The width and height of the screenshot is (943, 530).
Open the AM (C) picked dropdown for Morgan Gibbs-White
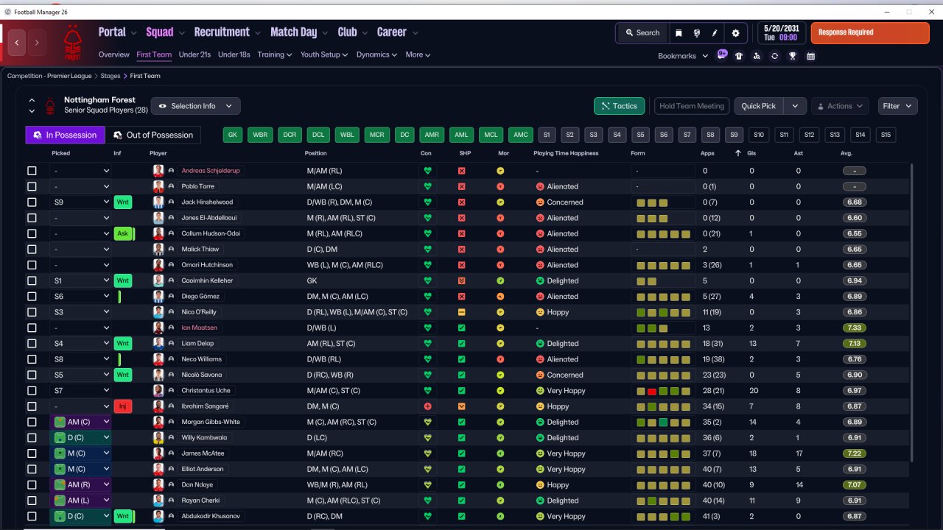(81, 423)
